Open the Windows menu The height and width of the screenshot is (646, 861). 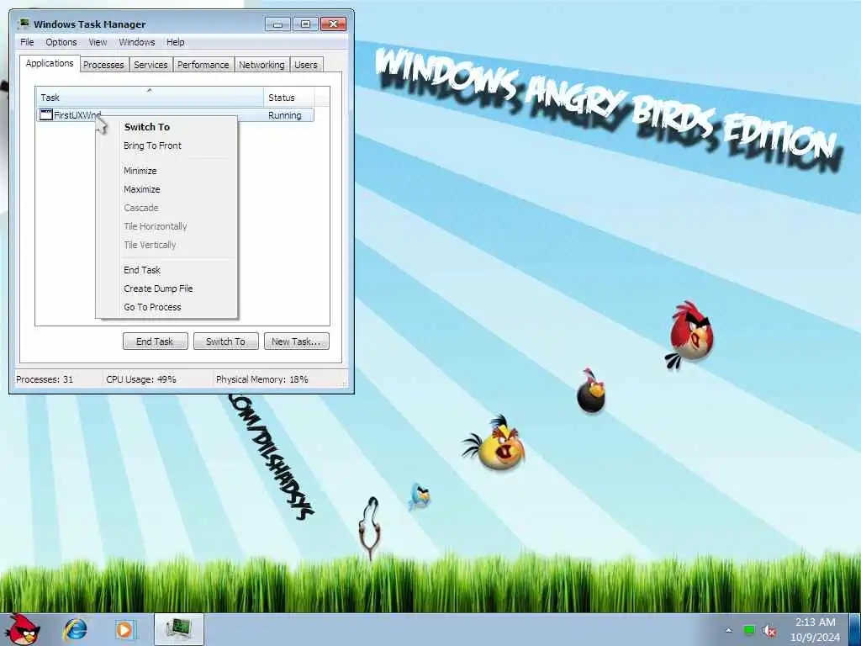point(137,42)
